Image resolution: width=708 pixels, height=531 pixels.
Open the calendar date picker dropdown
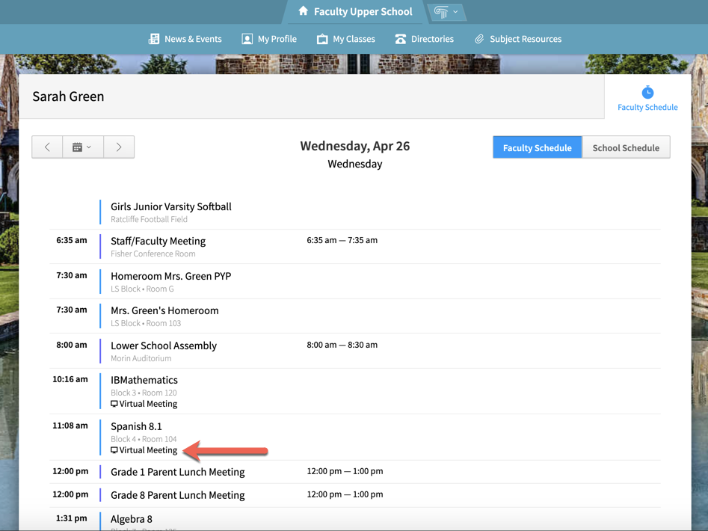click(x=83, y=147)
